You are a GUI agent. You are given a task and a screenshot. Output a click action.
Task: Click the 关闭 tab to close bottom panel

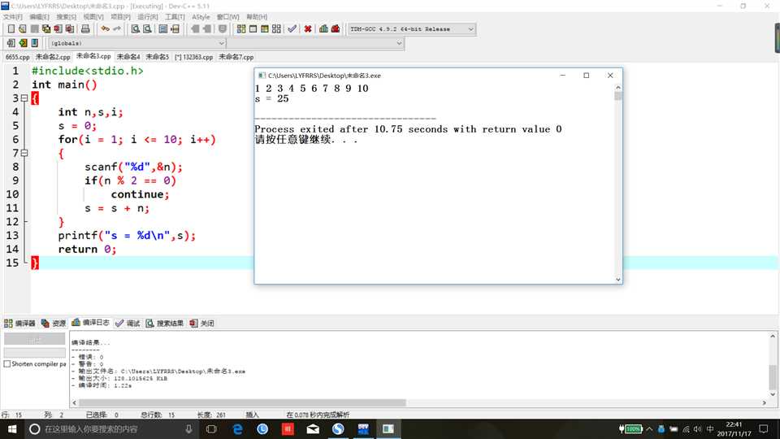coord(202,324)
